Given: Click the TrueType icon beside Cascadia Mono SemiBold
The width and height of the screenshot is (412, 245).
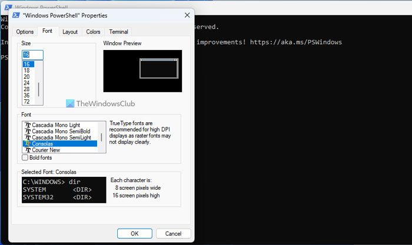Looking at the screenshot, I should pos(28,131).
